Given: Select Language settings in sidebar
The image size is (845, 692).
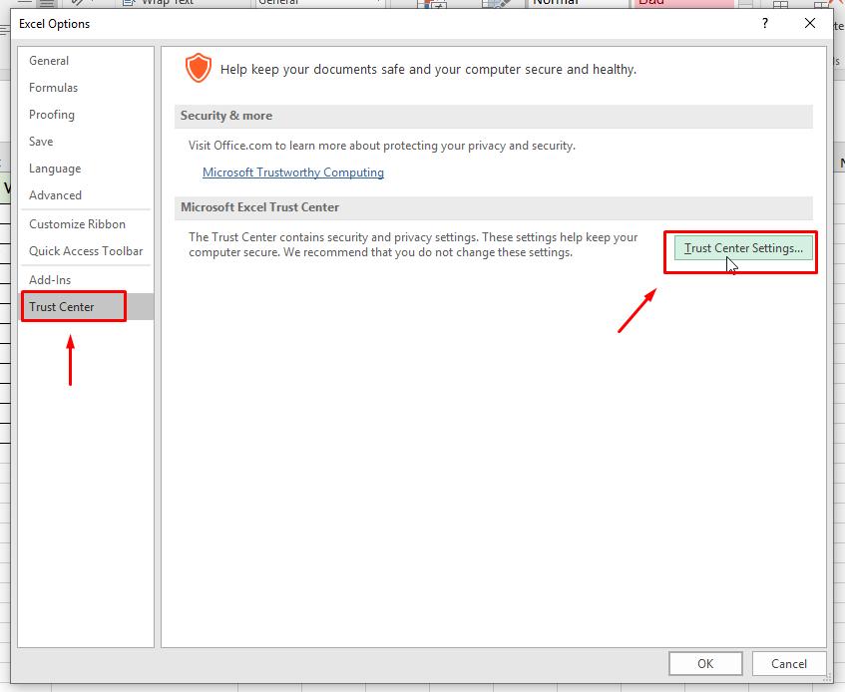Looking at the screenshot, I should [55, 169].
